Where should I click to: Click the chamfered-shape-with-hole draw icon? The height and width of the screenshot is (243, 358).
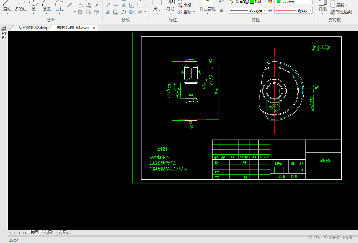80,5
